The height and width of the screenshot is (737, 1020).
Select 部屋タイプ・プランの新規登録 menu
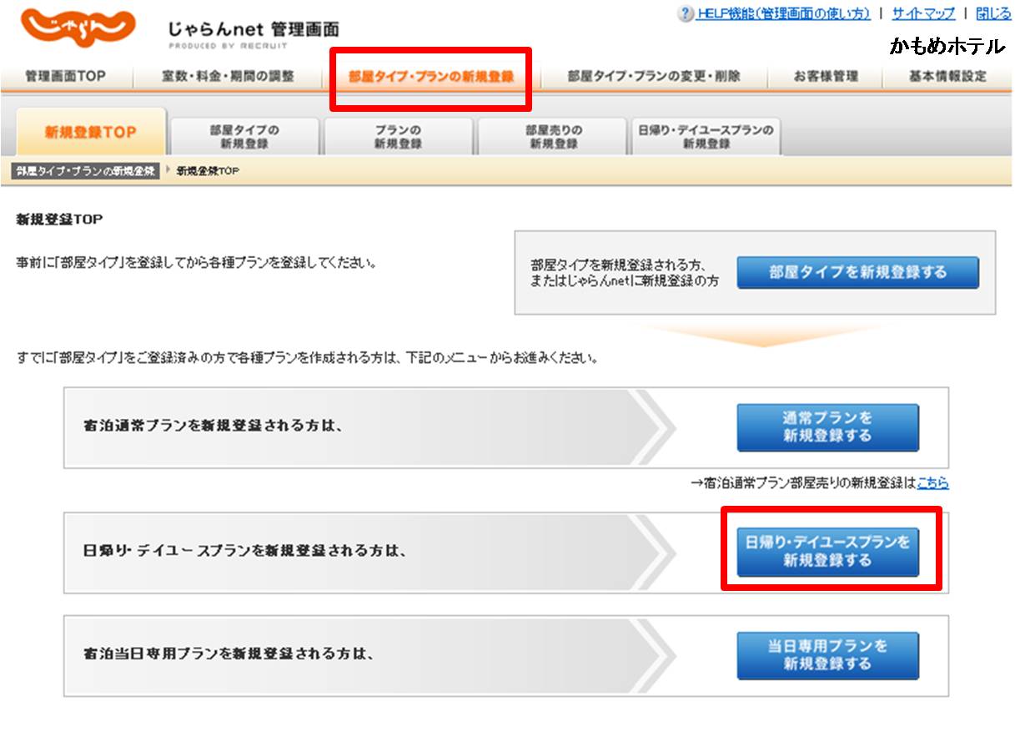(430, 77)
